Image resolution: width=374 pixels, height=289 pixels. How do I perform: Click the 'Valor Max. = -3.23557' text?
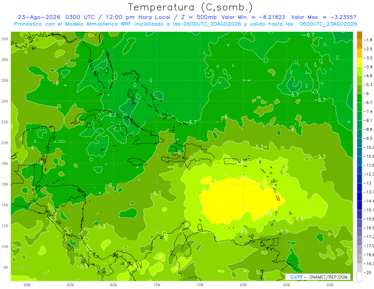pyautogui.click(x=324, y=17)
